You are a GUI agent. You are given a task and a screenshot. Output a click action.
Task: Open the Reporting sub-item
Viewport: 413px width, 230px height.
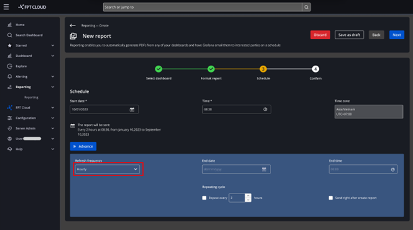[31, 97]
